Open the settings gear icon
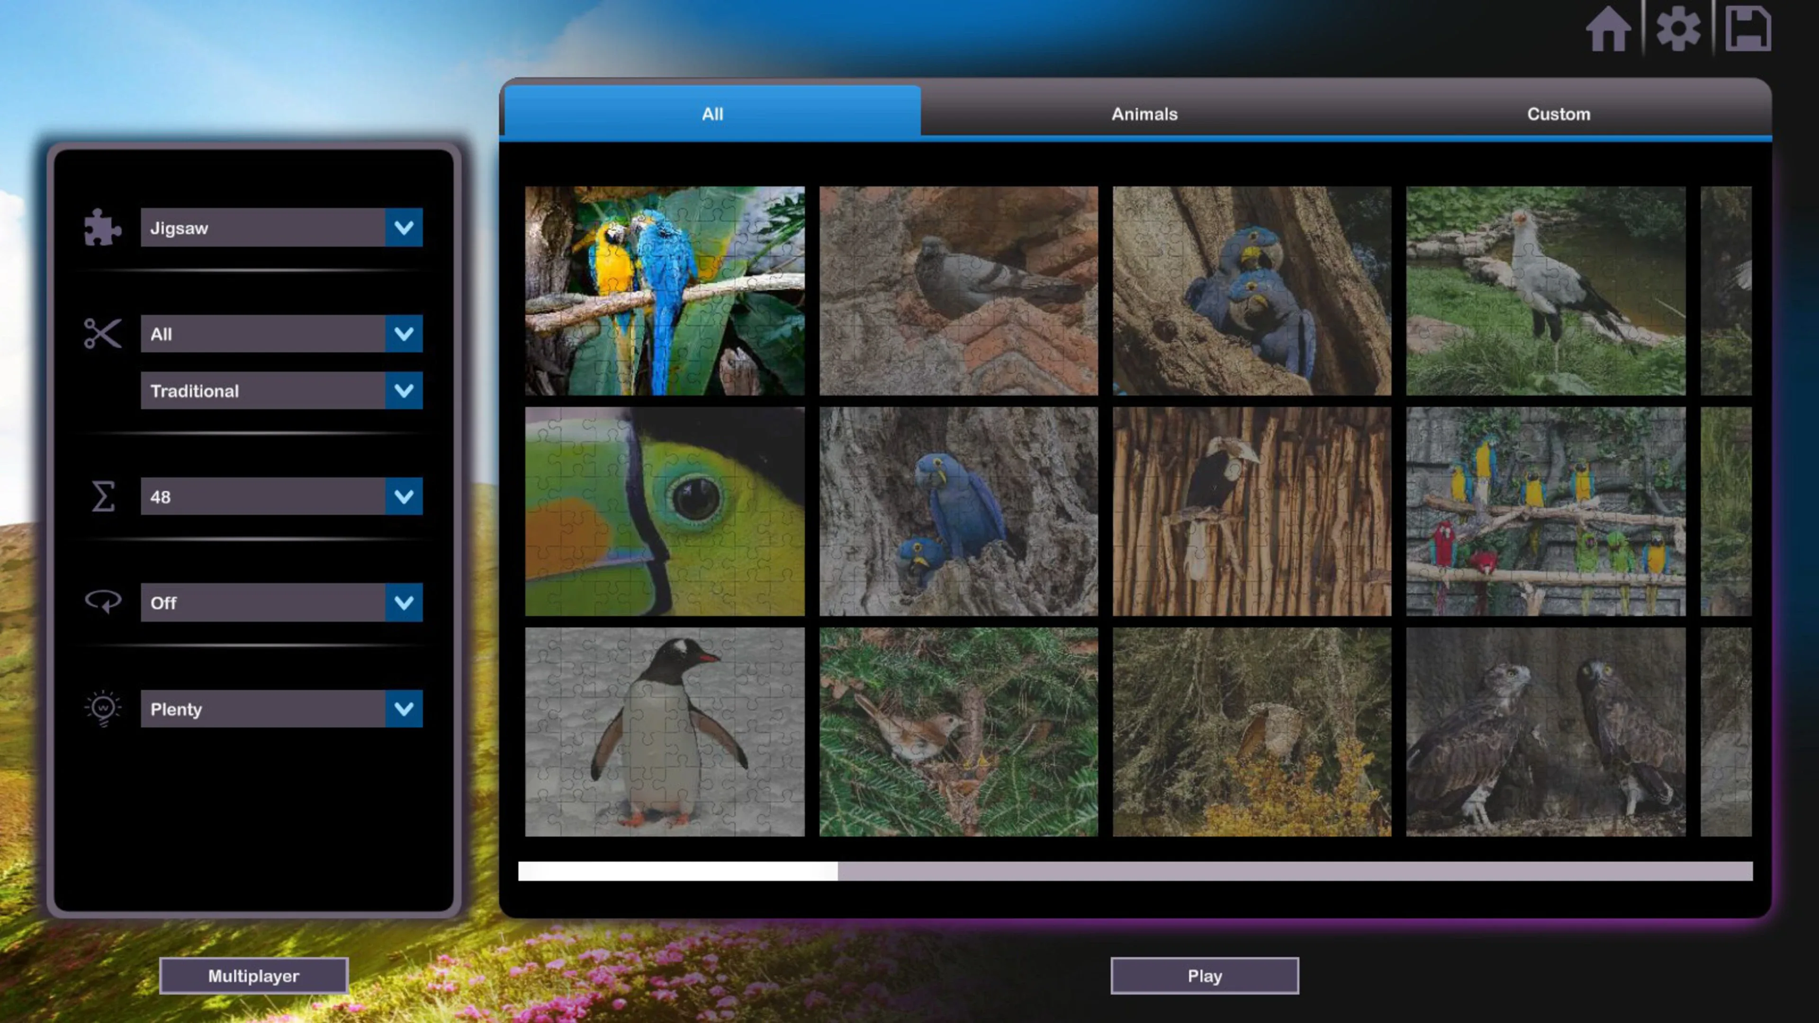 click(1678, 30)
